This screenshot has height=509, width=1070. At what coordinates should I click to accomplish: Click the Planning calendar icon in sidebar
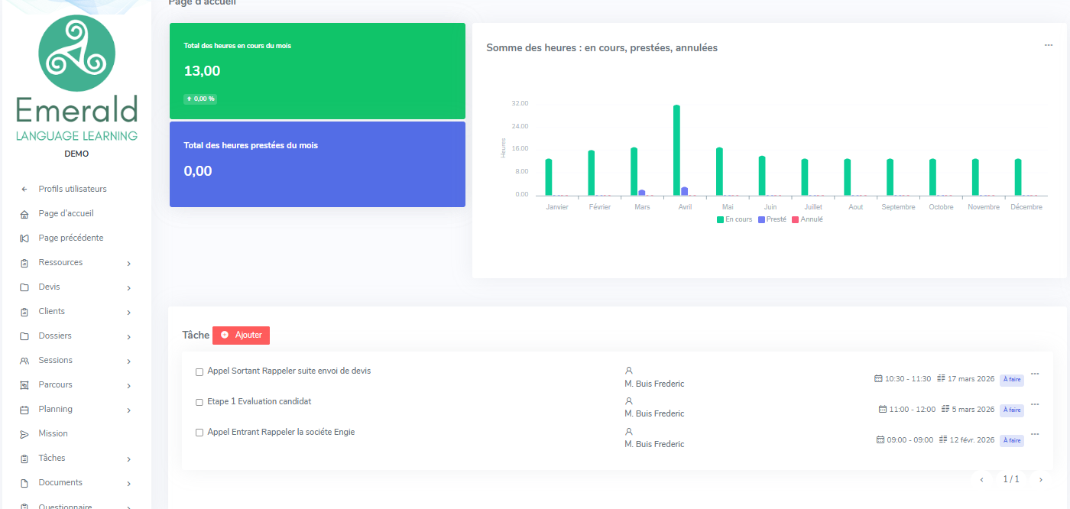coord(24,410)
